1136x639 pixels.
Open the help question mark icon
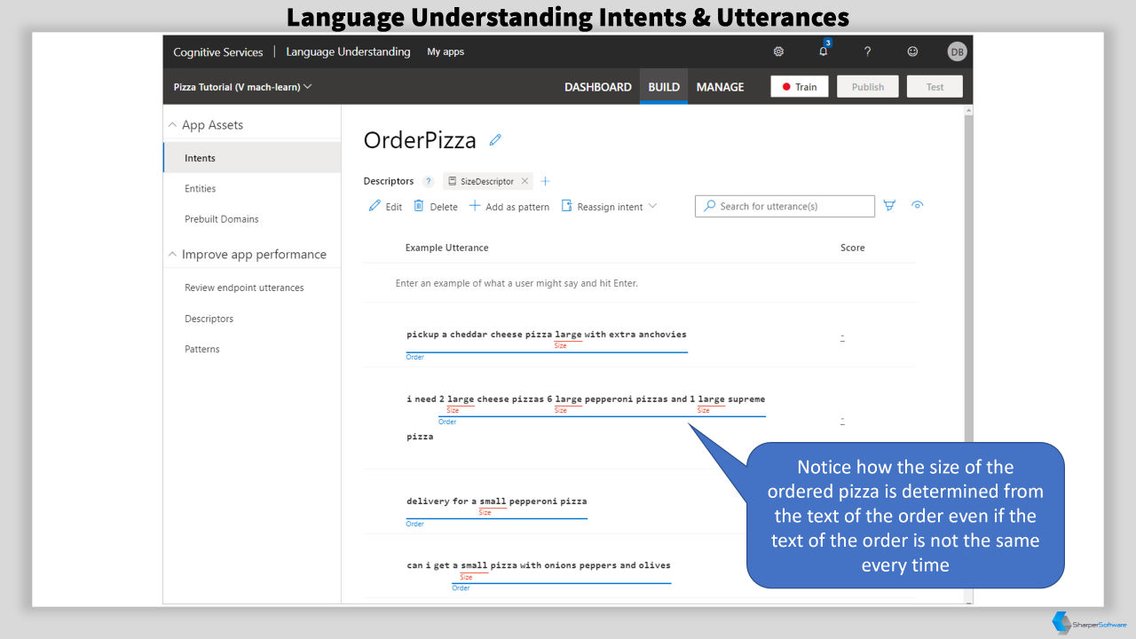pyautogui.click(x=867, y=51)
